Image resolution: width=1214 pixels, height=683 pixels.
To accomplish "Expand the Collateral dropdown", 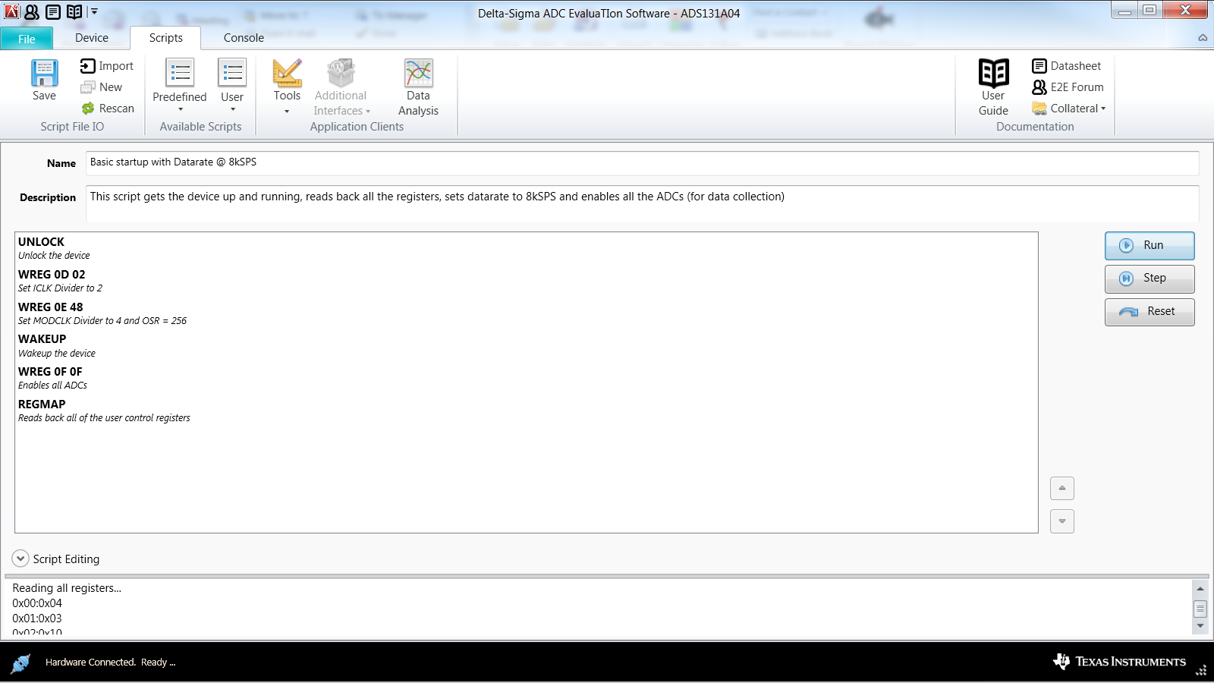I will (1069, 109).
